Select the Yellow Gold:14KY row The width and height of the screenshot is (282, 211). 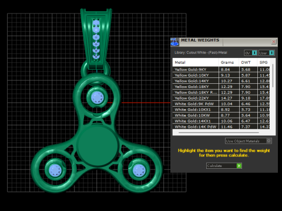point(221,81)
